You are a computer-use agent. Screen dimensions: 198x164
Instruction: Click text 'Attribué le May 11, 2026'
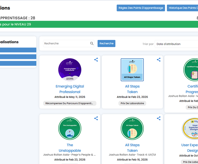pos(70,97)
